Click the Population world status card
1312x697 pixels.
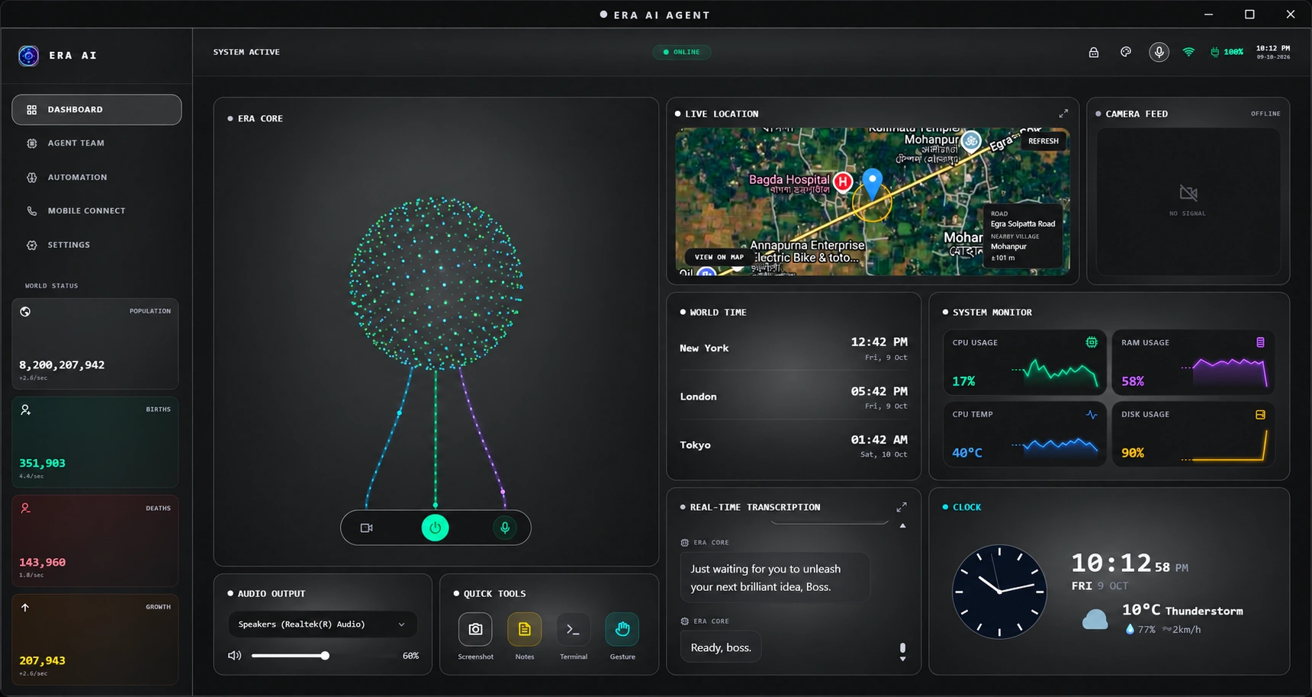coord(95,344)
